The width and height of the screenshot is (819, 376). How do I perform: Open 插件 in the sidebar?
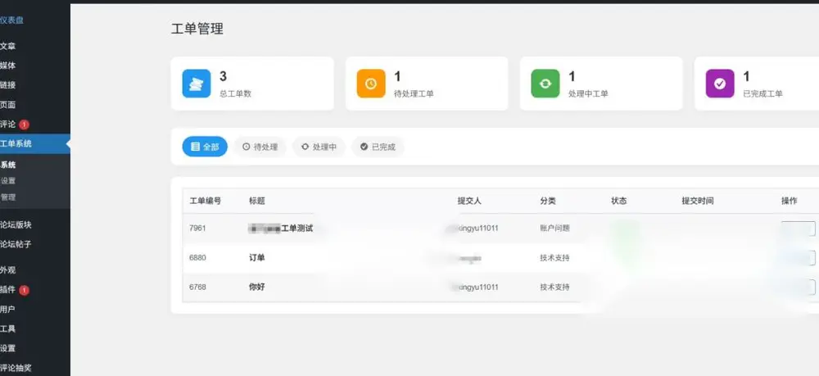(x=8, y=289)
